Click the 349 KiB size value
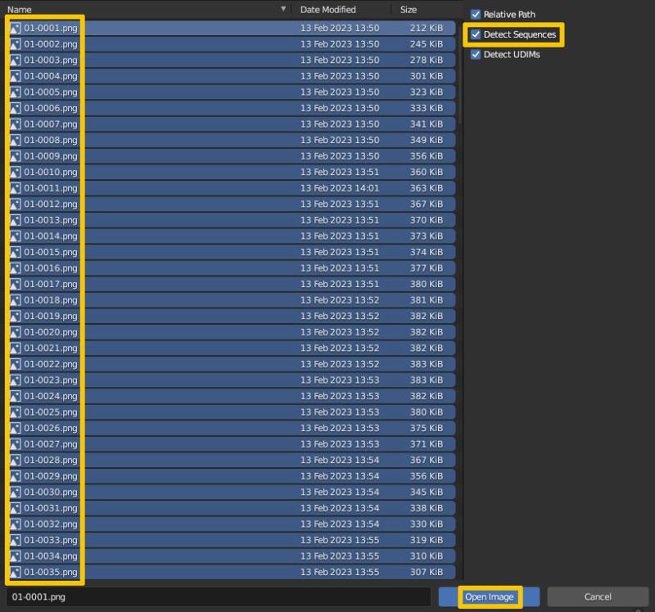 coord(426,140)
